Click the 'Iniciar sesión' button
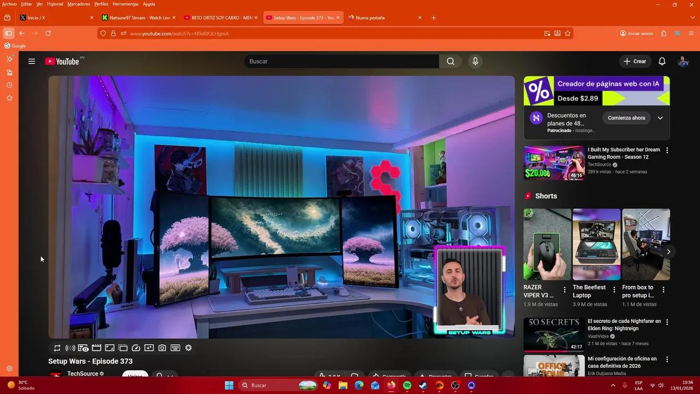 [636, 33]
